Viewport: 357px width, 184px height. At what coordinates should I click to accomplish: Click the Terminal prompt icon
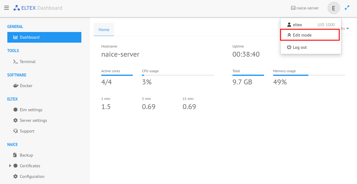16,62
